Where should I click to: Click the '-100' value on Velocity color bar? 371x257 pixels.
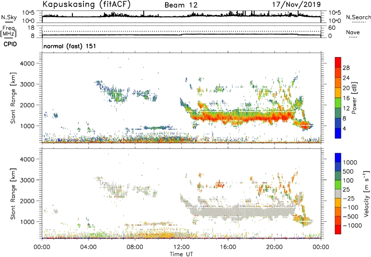point(351,207)
